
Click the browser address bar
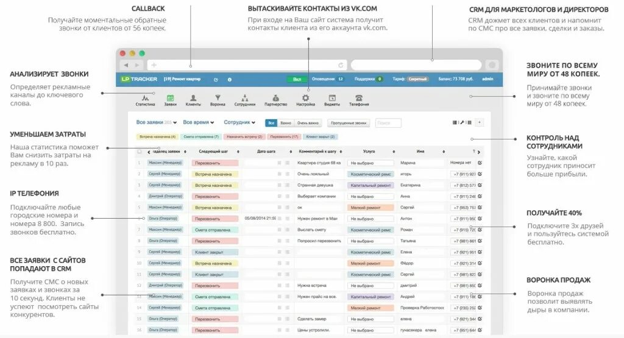tap(247, 65)
